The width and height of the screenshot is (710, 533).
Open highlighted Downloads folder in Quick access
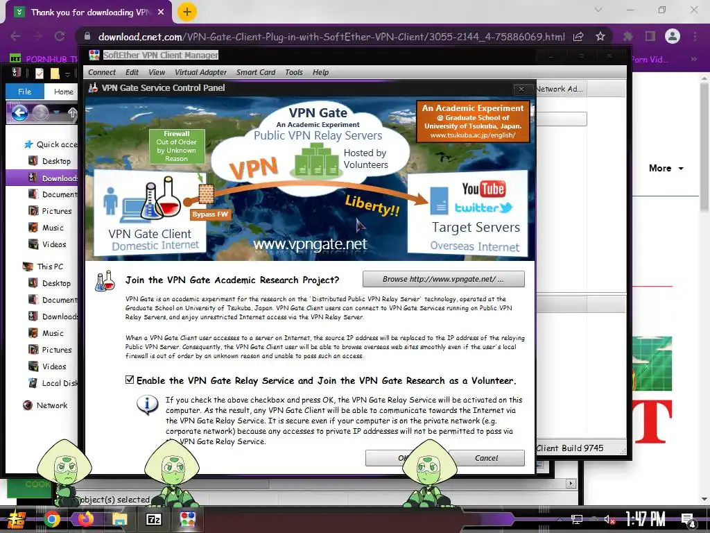point(42,178)
